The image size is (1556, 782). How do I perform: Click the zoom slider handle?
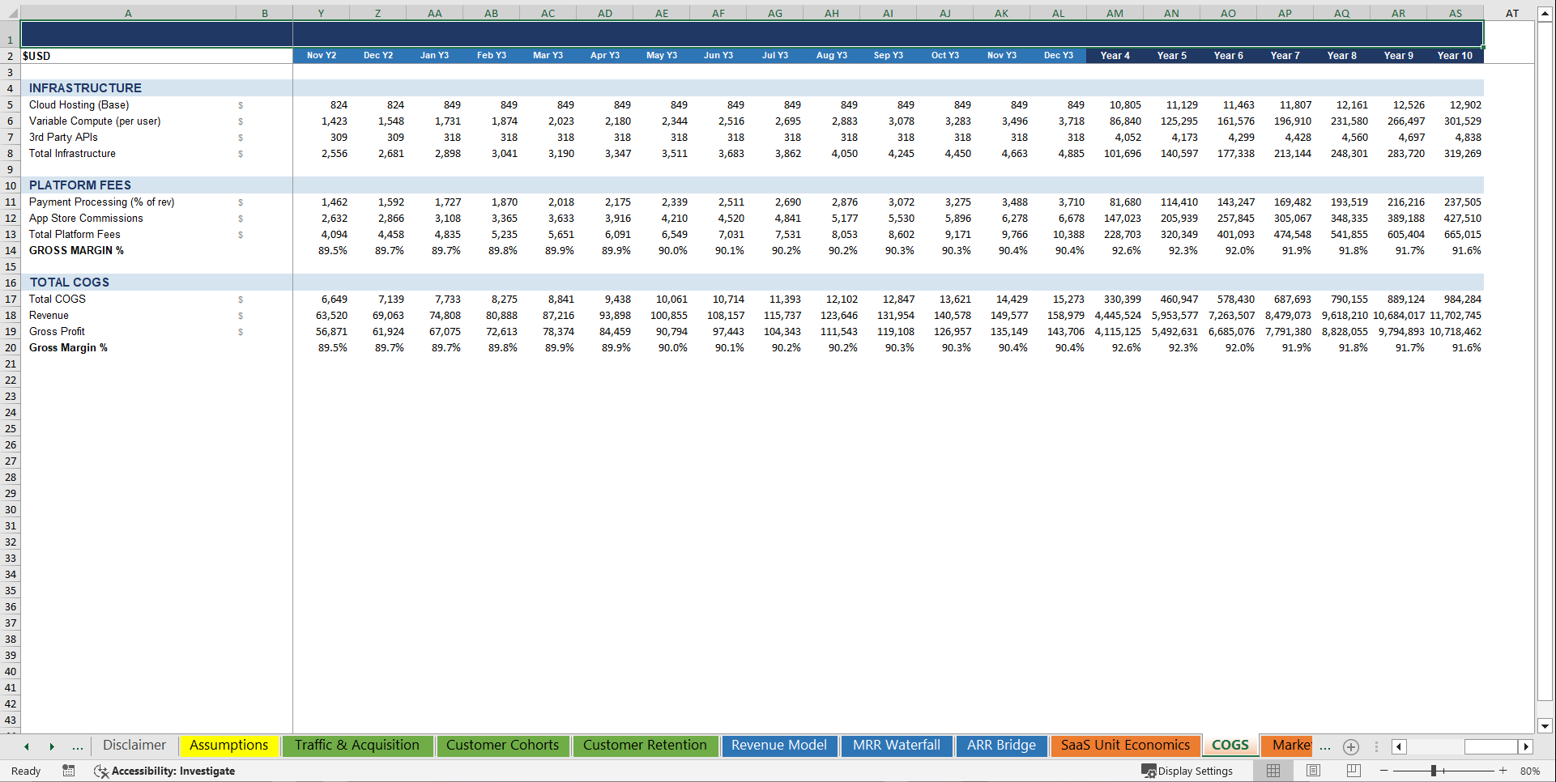[x=1434, y=771]
